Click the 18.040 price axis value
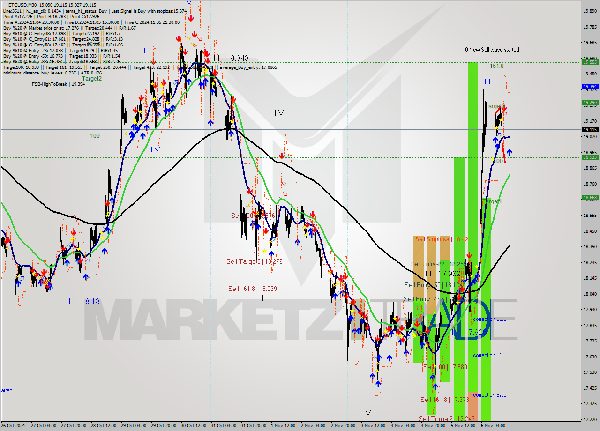Screen dimensions: 600x431 click(x=590, y=294)
